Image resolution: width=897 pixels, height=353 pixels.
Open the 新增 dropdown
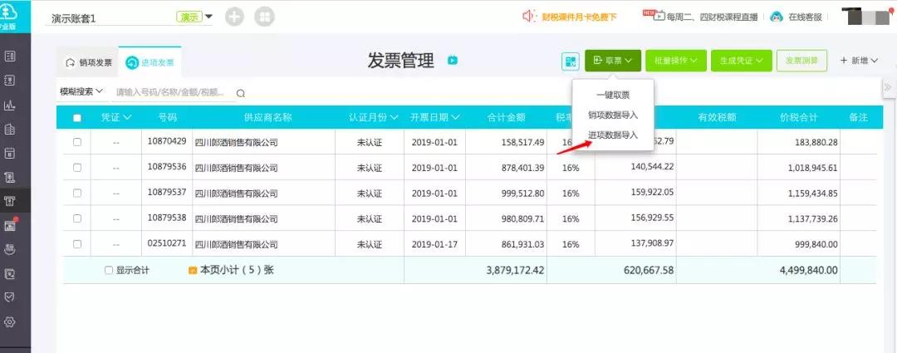(859, 61)
